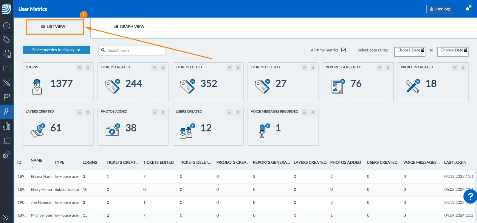Expand the sidebar with double chevron

coord(6,218)
